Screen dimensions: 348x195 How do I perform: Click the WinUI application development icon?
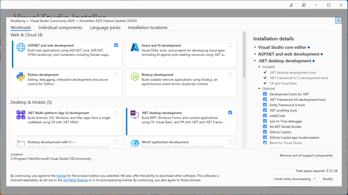[135, 143]
